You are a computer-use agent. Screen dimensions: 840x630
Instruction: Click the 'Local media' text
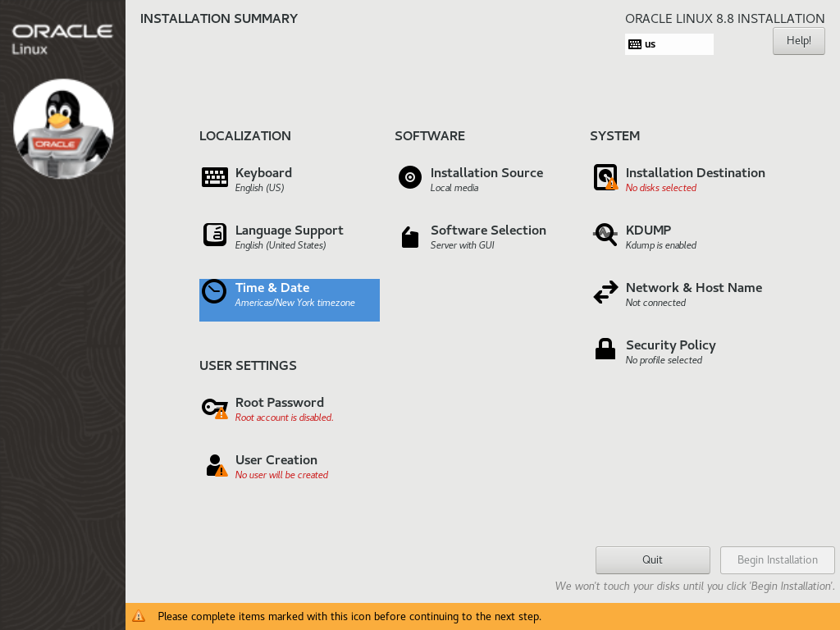click(454, 188)
